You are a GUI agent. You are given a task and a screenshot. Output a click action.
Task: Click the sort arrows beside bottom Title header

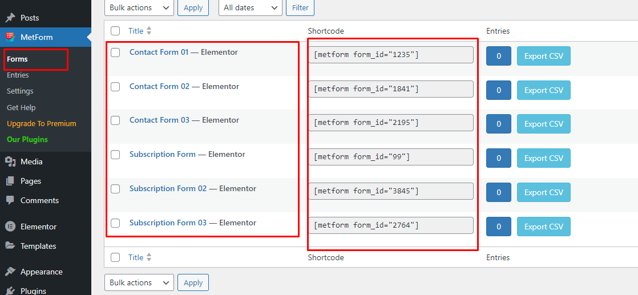[x=148, y=257]
